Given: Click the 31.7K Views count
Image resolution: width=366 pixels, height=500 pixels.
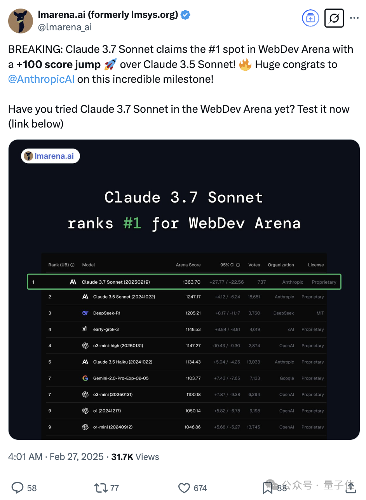Looking at the screenshot, I should click(135, 456).
